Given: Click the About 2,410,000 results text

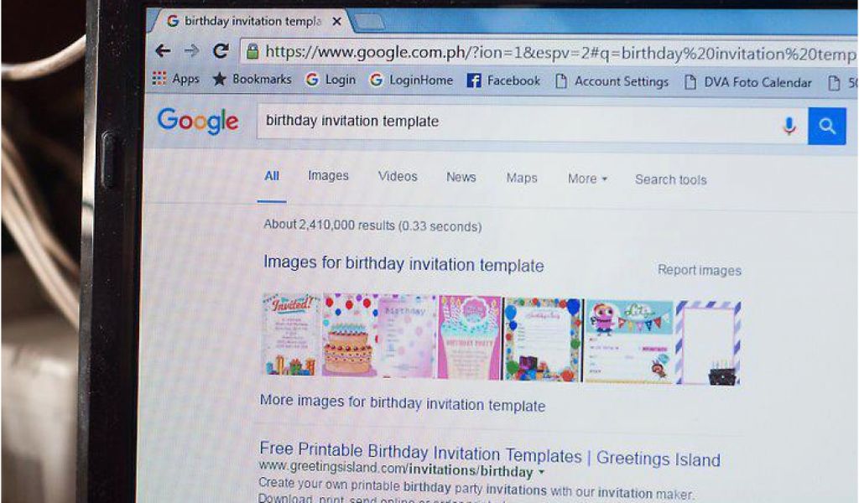Looking at the screenshot, I should click(372, 225).
